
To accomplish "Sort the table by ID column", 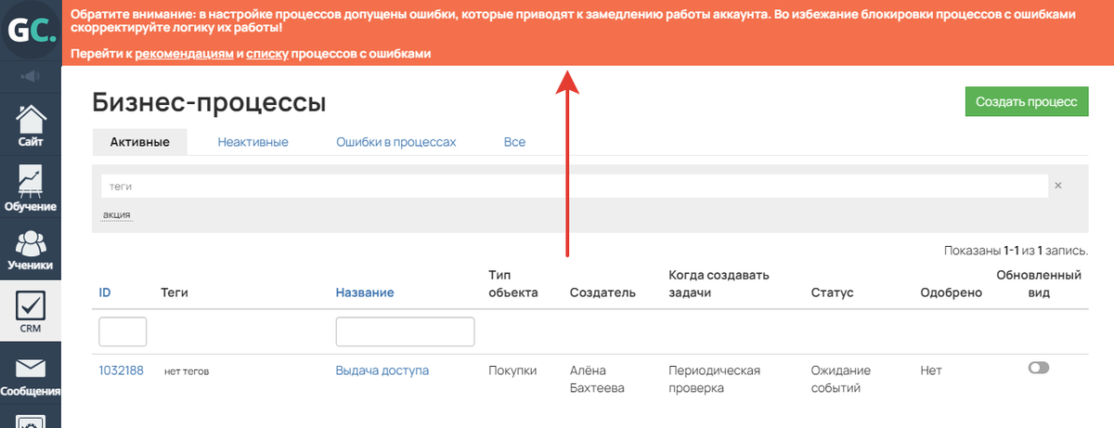I will click(x=105, y=292).
